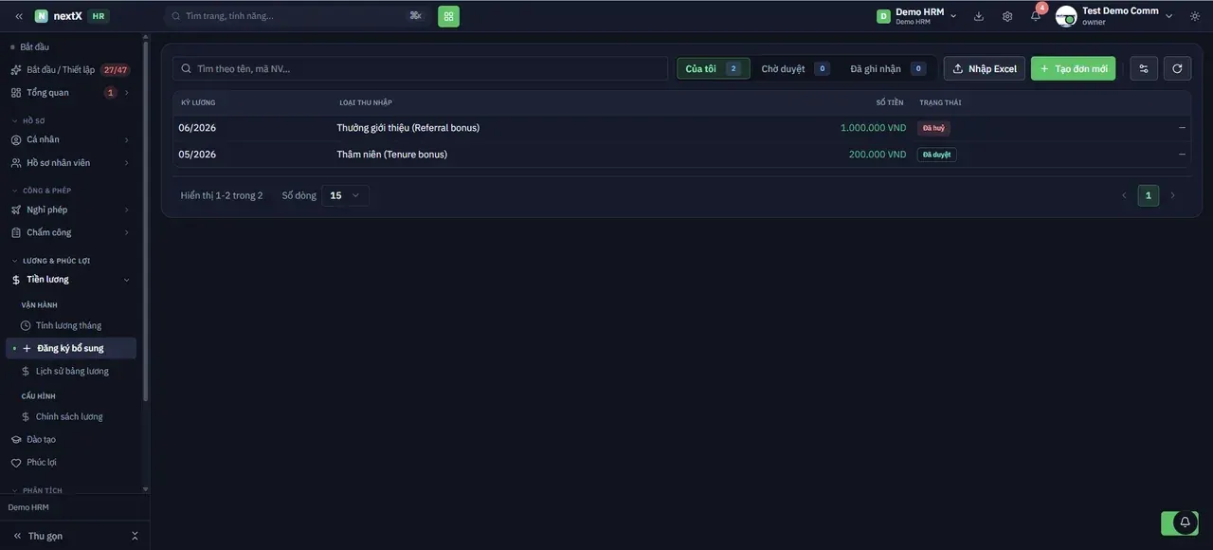Viewport: 1213px width, 550px height.
Task: Click the Nhập Excel import button
Action: (985, 68)
